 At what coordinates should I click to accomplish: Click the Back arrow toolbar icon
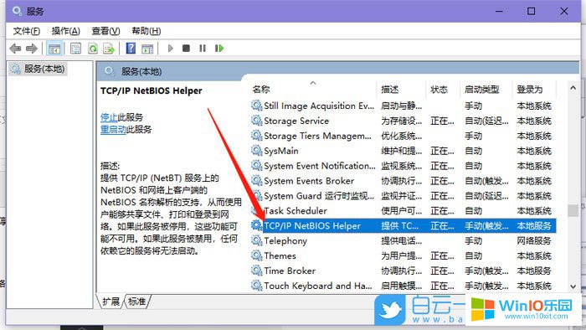[15, 49]
